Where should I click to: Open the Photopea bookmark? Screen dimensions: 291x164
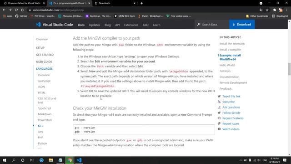coord(70,16)
